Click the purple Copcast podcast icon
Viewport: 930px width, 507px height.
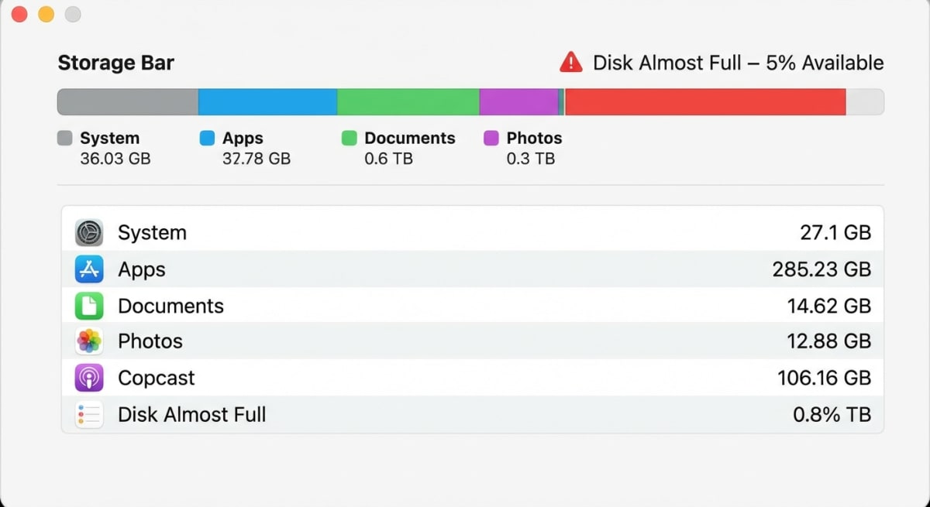(x=88, y=378)
